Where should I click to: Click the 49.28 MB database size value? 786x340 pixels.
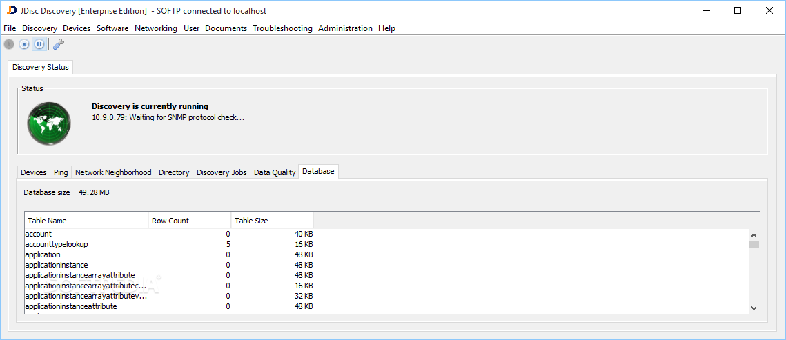point(94,192)
